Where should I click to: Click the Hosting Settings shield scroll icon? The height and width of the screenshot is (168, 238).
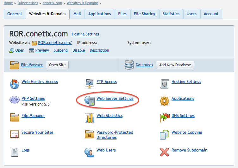click(164, 84)
